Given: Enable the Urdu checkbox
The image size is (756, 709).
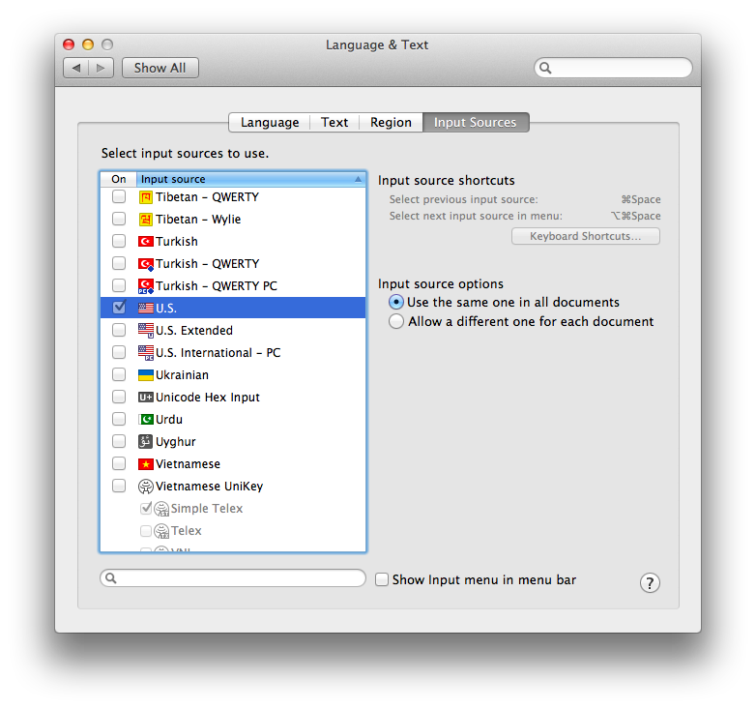Looking at the screenshot, I should click(x=119, y=419).
